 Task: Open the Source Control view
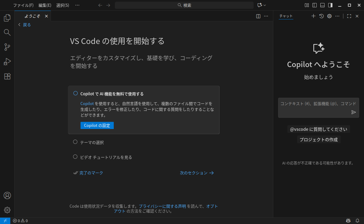pos(7,47)
